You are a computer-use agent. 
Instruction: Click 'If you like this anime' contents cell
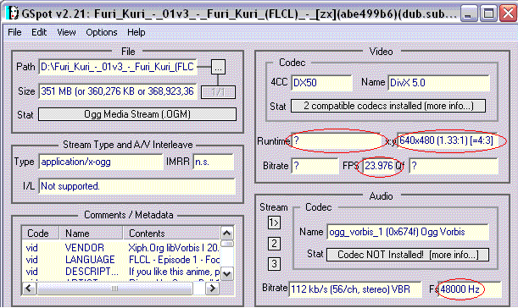click(174, 272)
